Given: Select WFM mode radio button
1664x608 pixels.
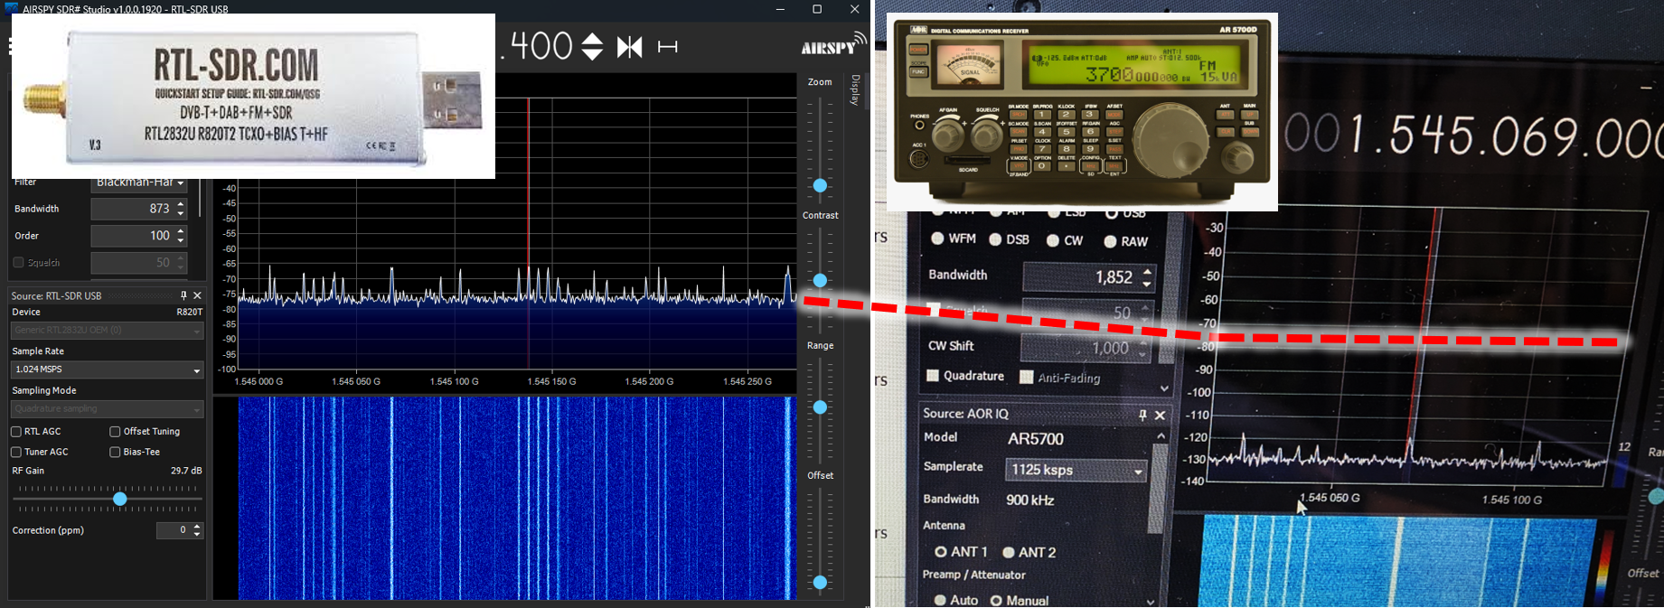Looking at the screenshot, I should coord(937,239).
